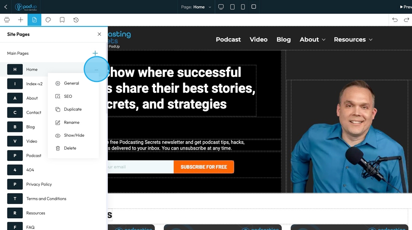The image size is (412, 230).
Task: Open the bookmark saved icon
Action: click(62, 20)
